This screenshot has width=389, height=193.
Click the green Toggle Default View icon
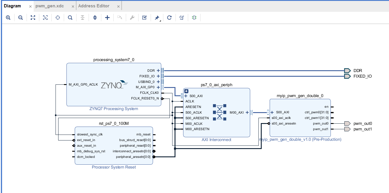pos(194,18)
